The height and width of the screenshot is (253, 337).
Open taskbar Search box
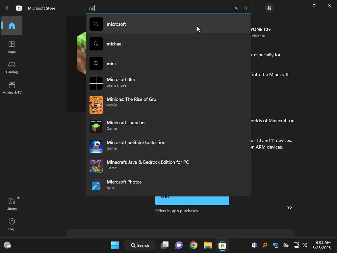point(140,245)
